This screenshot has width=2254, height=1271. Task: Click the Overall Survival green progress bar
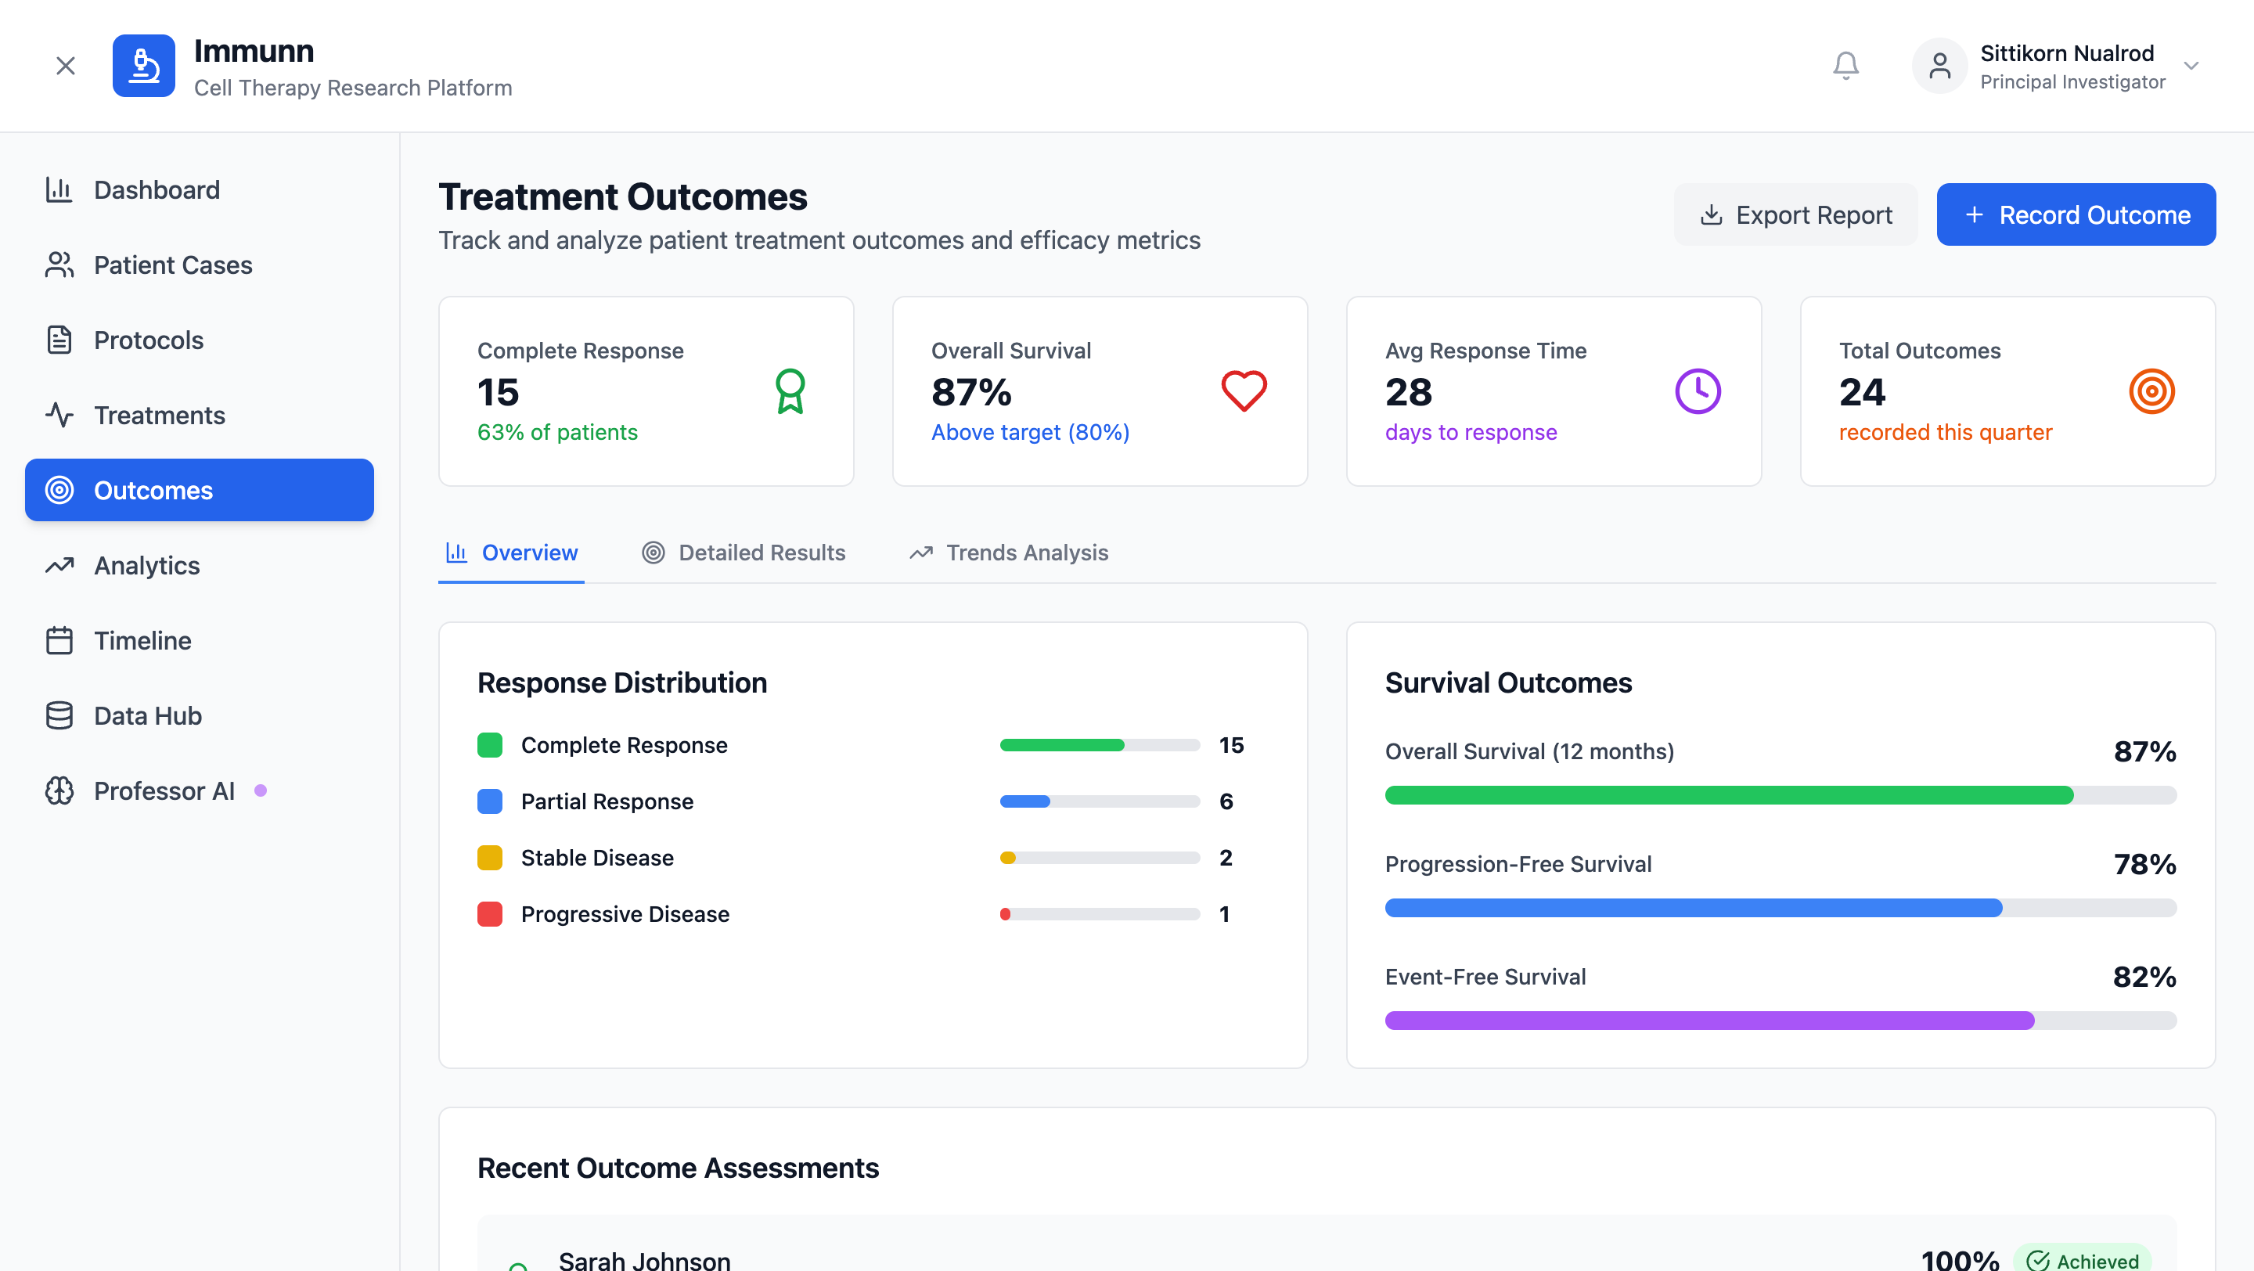tap(1728, 795)
